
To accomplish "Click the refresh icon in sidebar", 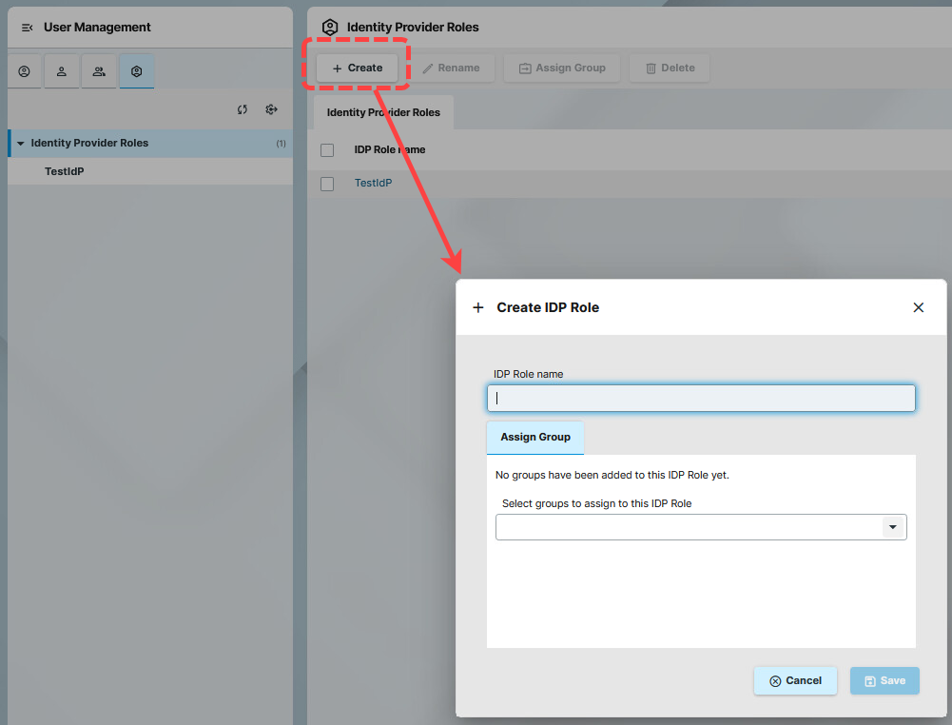I will pos(243,109).
